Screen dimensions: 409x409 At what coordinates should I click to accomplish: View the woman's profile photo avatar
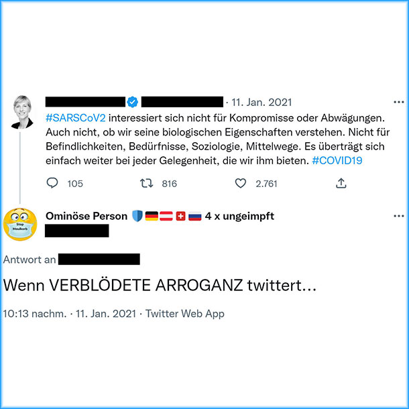tap(22, 112)
